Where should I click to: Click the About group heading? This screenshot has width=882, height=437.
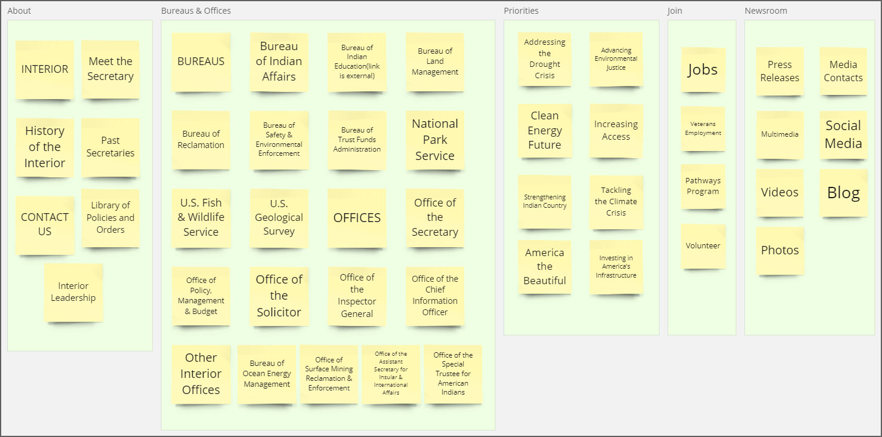pos(19,11)
